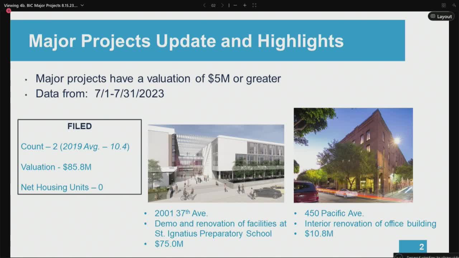Click the fit-to-window icon beside zoom controls
459x258 pixels.
coord(254,5)
